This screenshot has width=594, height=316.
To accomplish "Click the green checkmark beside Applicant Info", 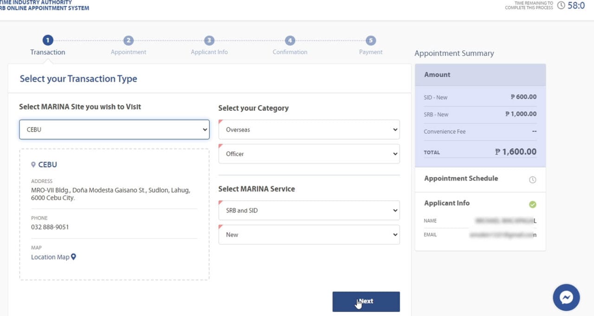I will coord(532,204).
